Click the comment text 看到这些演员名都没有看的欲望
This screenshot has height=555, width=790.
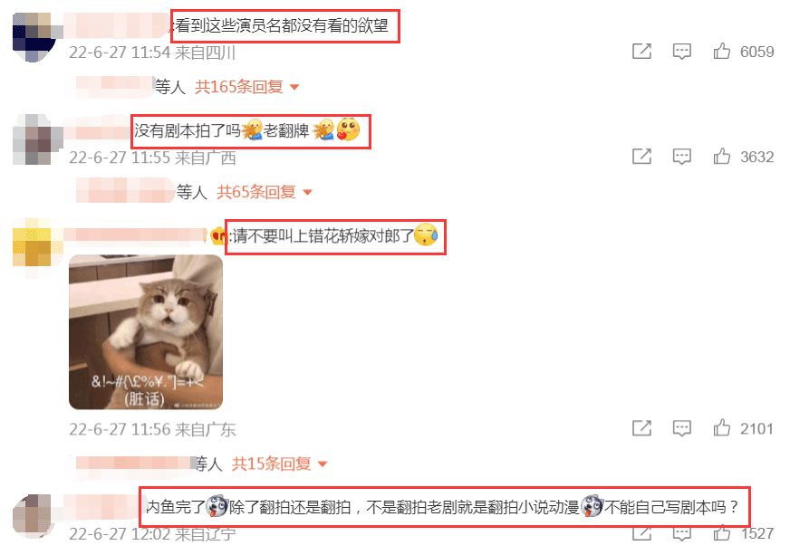point(282,25)
